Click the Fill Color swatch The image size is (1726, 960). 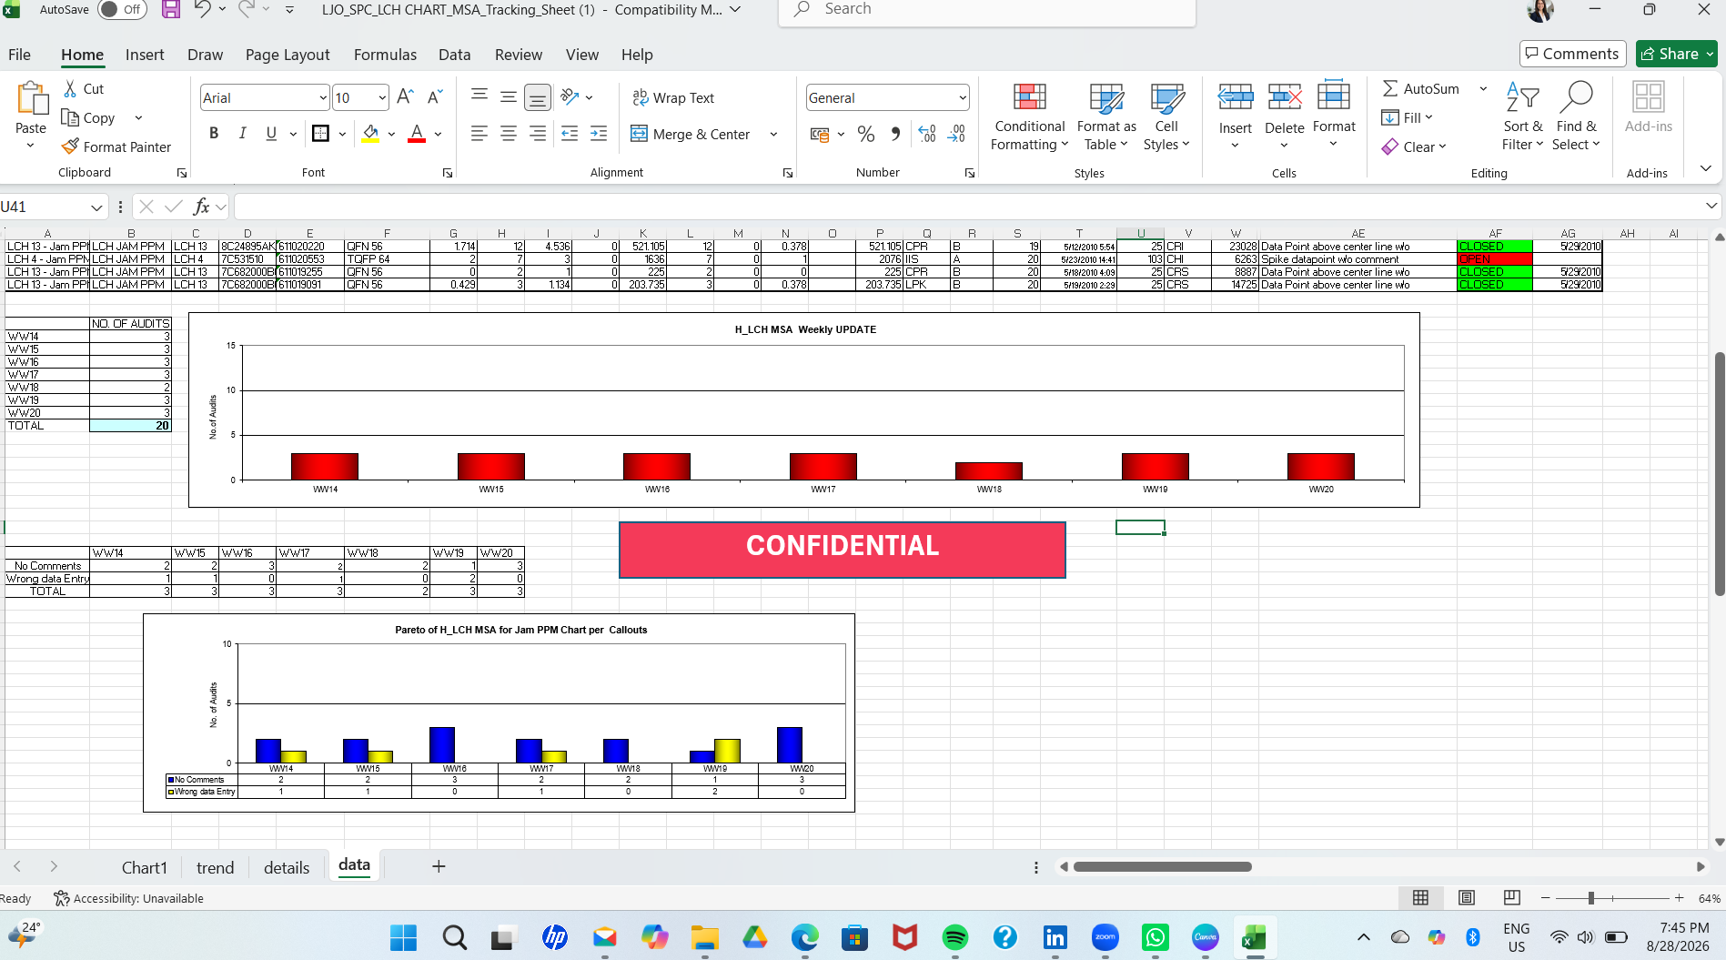[370, 134]
